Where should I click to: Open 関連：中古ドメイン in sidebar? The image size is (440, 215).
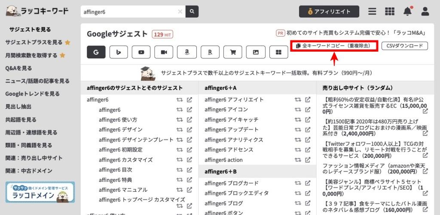(x=29, y=171)
